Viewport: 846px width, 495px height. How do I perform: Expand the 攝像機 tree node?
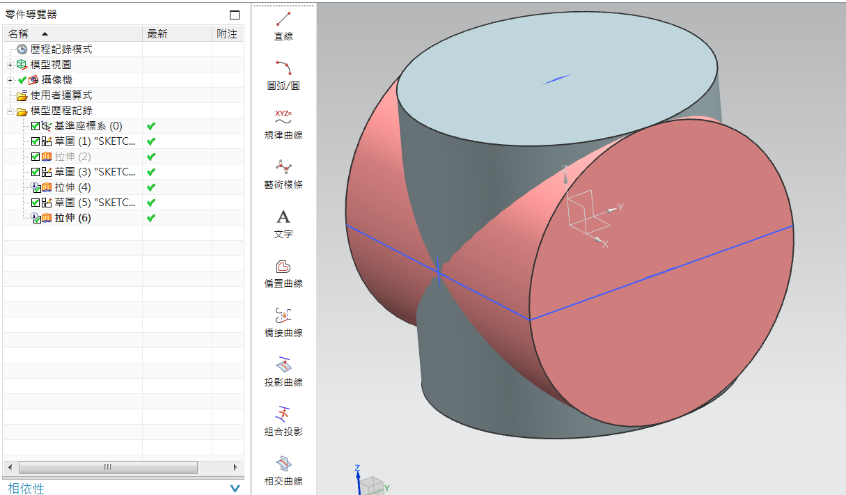pos(10,80)
